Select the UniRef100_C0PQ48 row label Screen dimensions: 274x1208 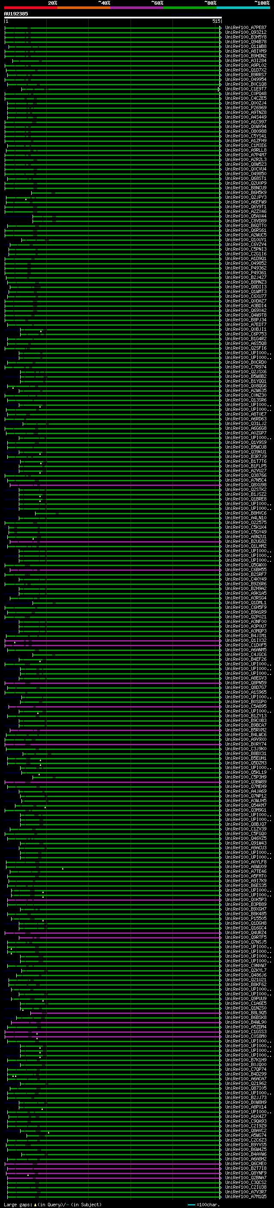click(x=246, y=94)
